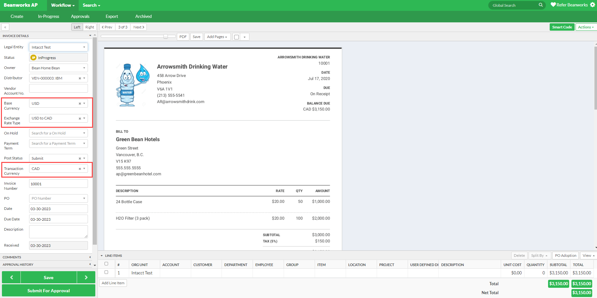Collapse the Comments section chevron
The image size is (597, 298).
pyautogui.click(x=90, y=257)
